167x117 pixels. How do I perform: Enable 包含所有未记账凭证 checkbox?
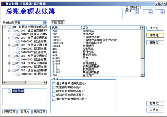pyautogui.click(x=53, y=83)
